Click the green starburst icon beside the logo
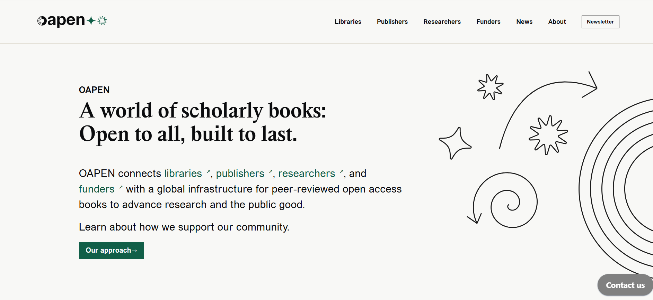Screen dimensions: 653x300 (102, 21)
